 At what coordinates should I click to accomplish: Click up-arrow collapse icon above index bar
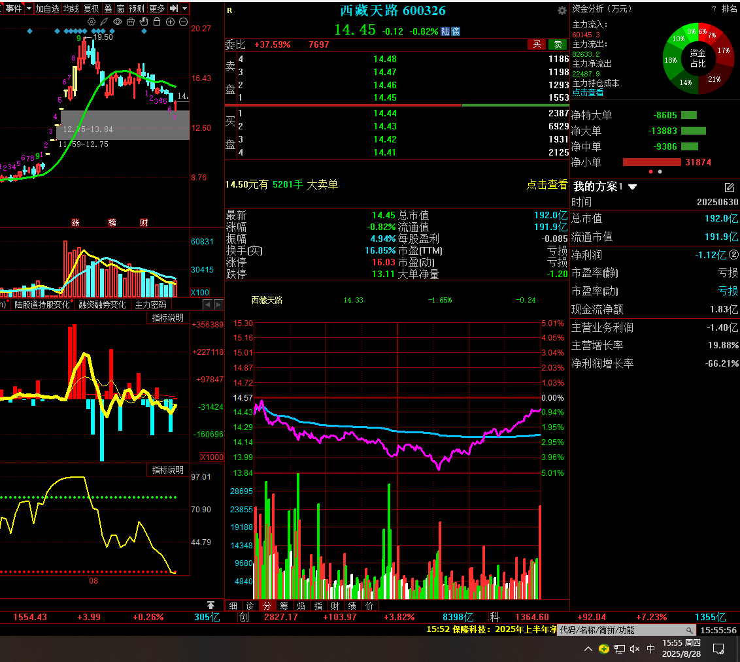pos(211,605)
